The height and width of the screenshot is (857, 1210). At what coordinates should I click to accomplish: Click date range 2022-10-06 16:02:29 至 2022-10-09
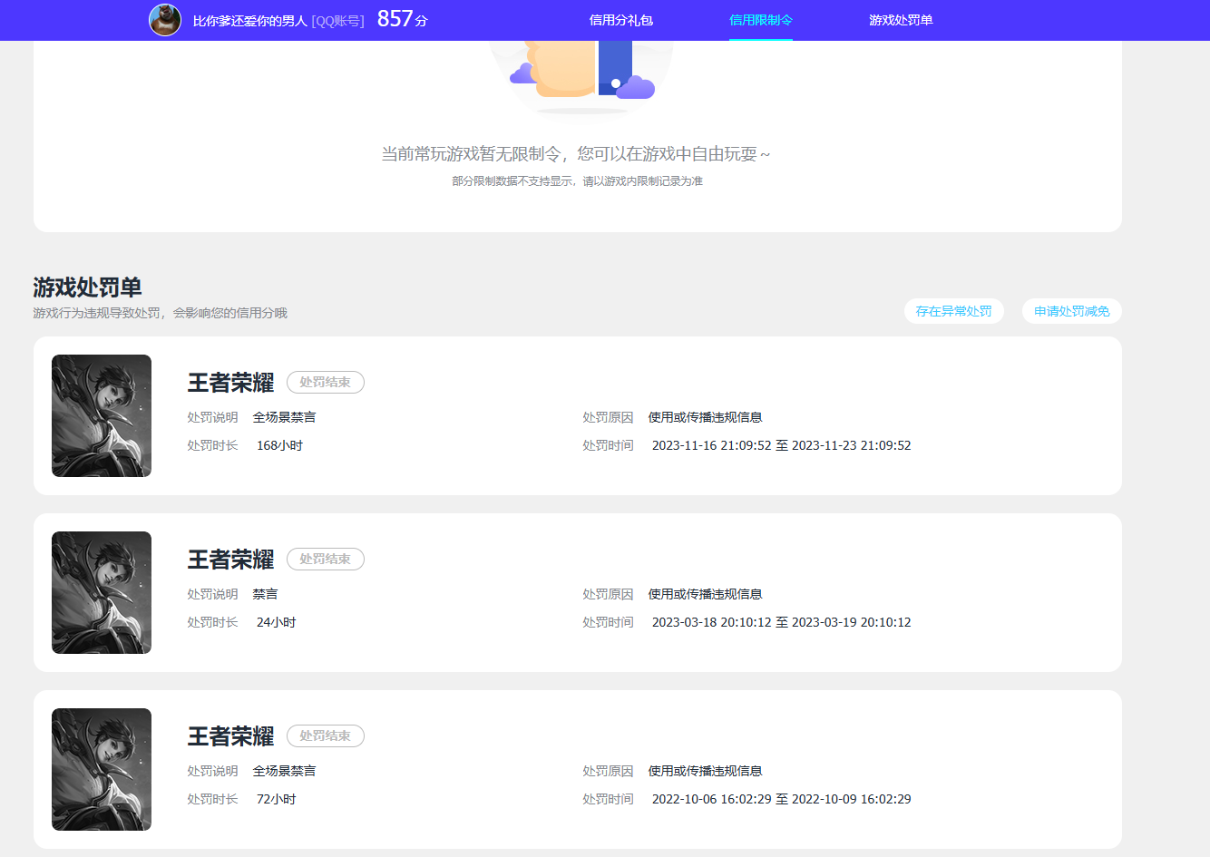click(x=781, y=799)
